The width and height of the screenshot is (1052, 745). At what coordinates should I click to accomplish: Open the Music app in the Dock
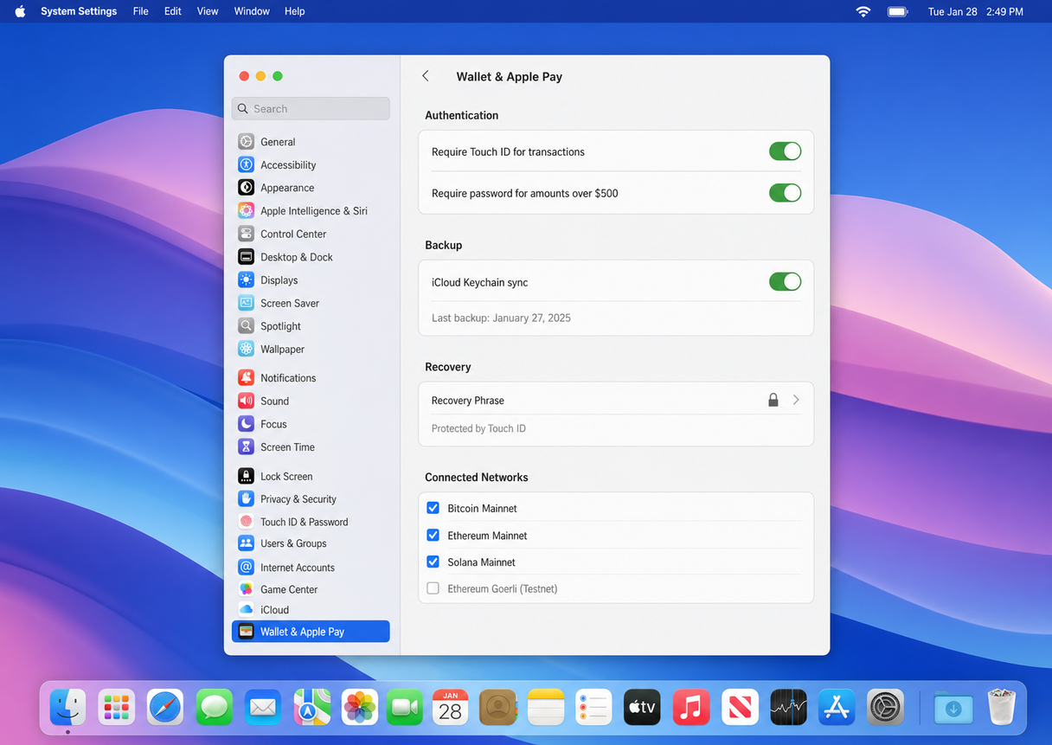coord(691,707)
